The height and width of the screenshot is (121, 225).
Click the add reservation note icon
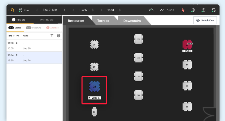[x=213, y=10]
